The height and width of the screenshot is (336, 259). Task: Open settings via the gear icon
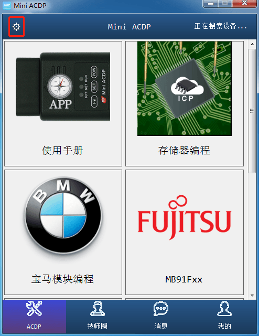coord(16,27)
